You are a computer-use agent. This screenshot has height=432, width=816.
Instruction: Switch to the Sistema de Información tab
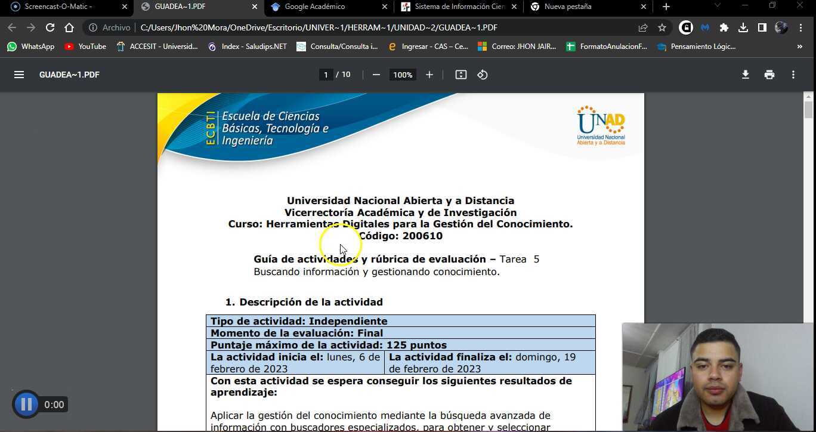click(459, 7)
